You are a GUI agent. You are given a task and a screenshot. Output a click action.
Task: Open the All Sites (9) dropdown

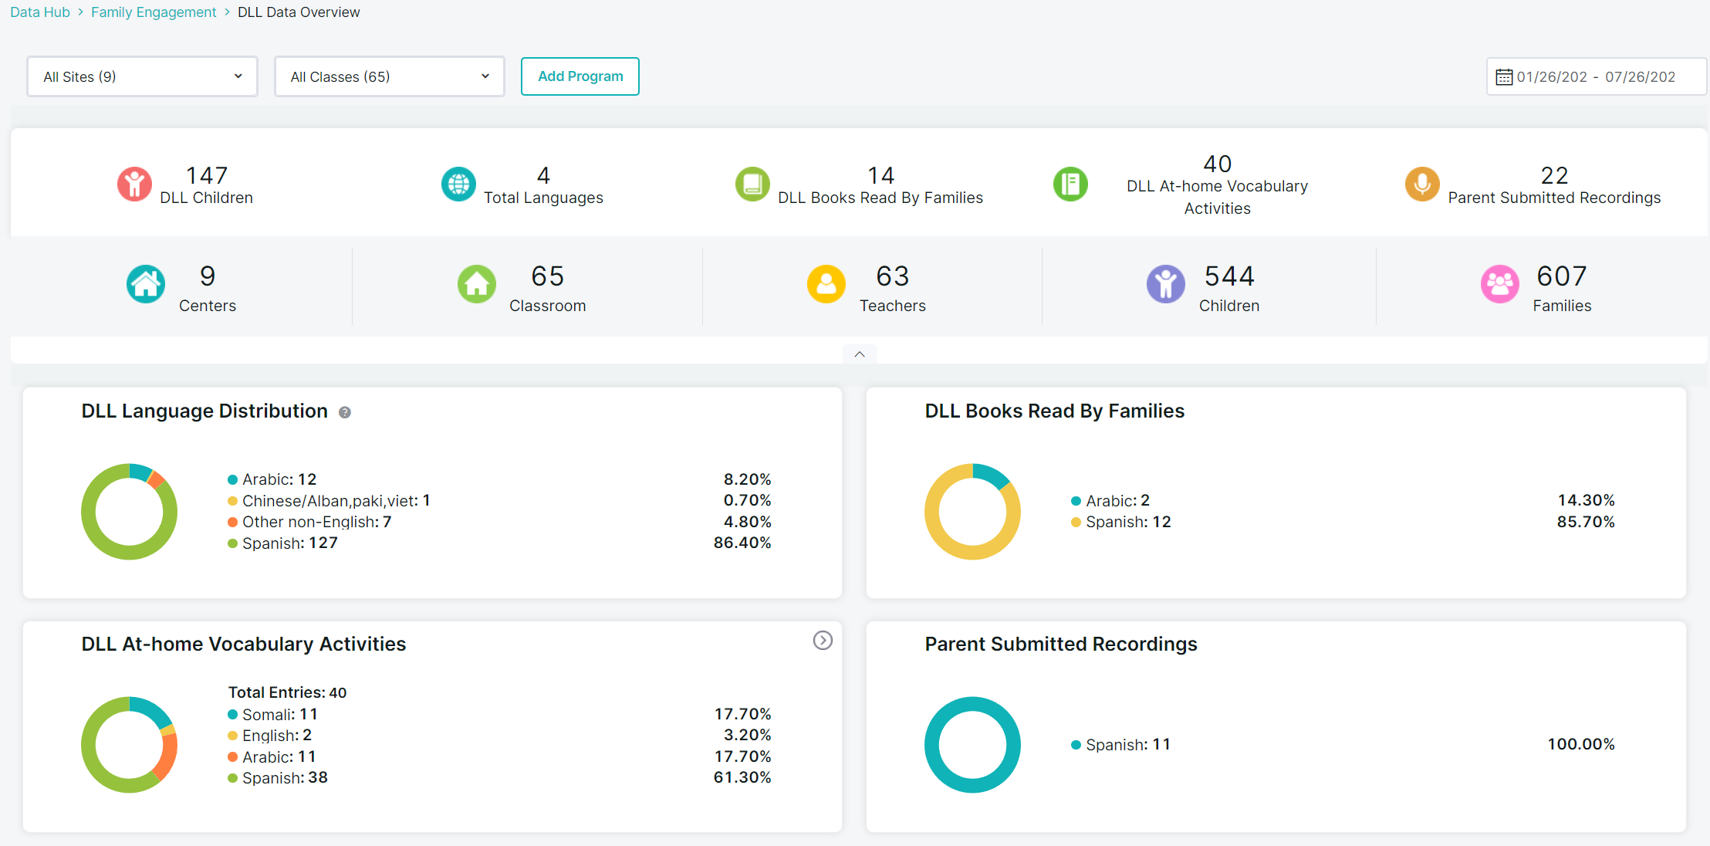point(143,76)
